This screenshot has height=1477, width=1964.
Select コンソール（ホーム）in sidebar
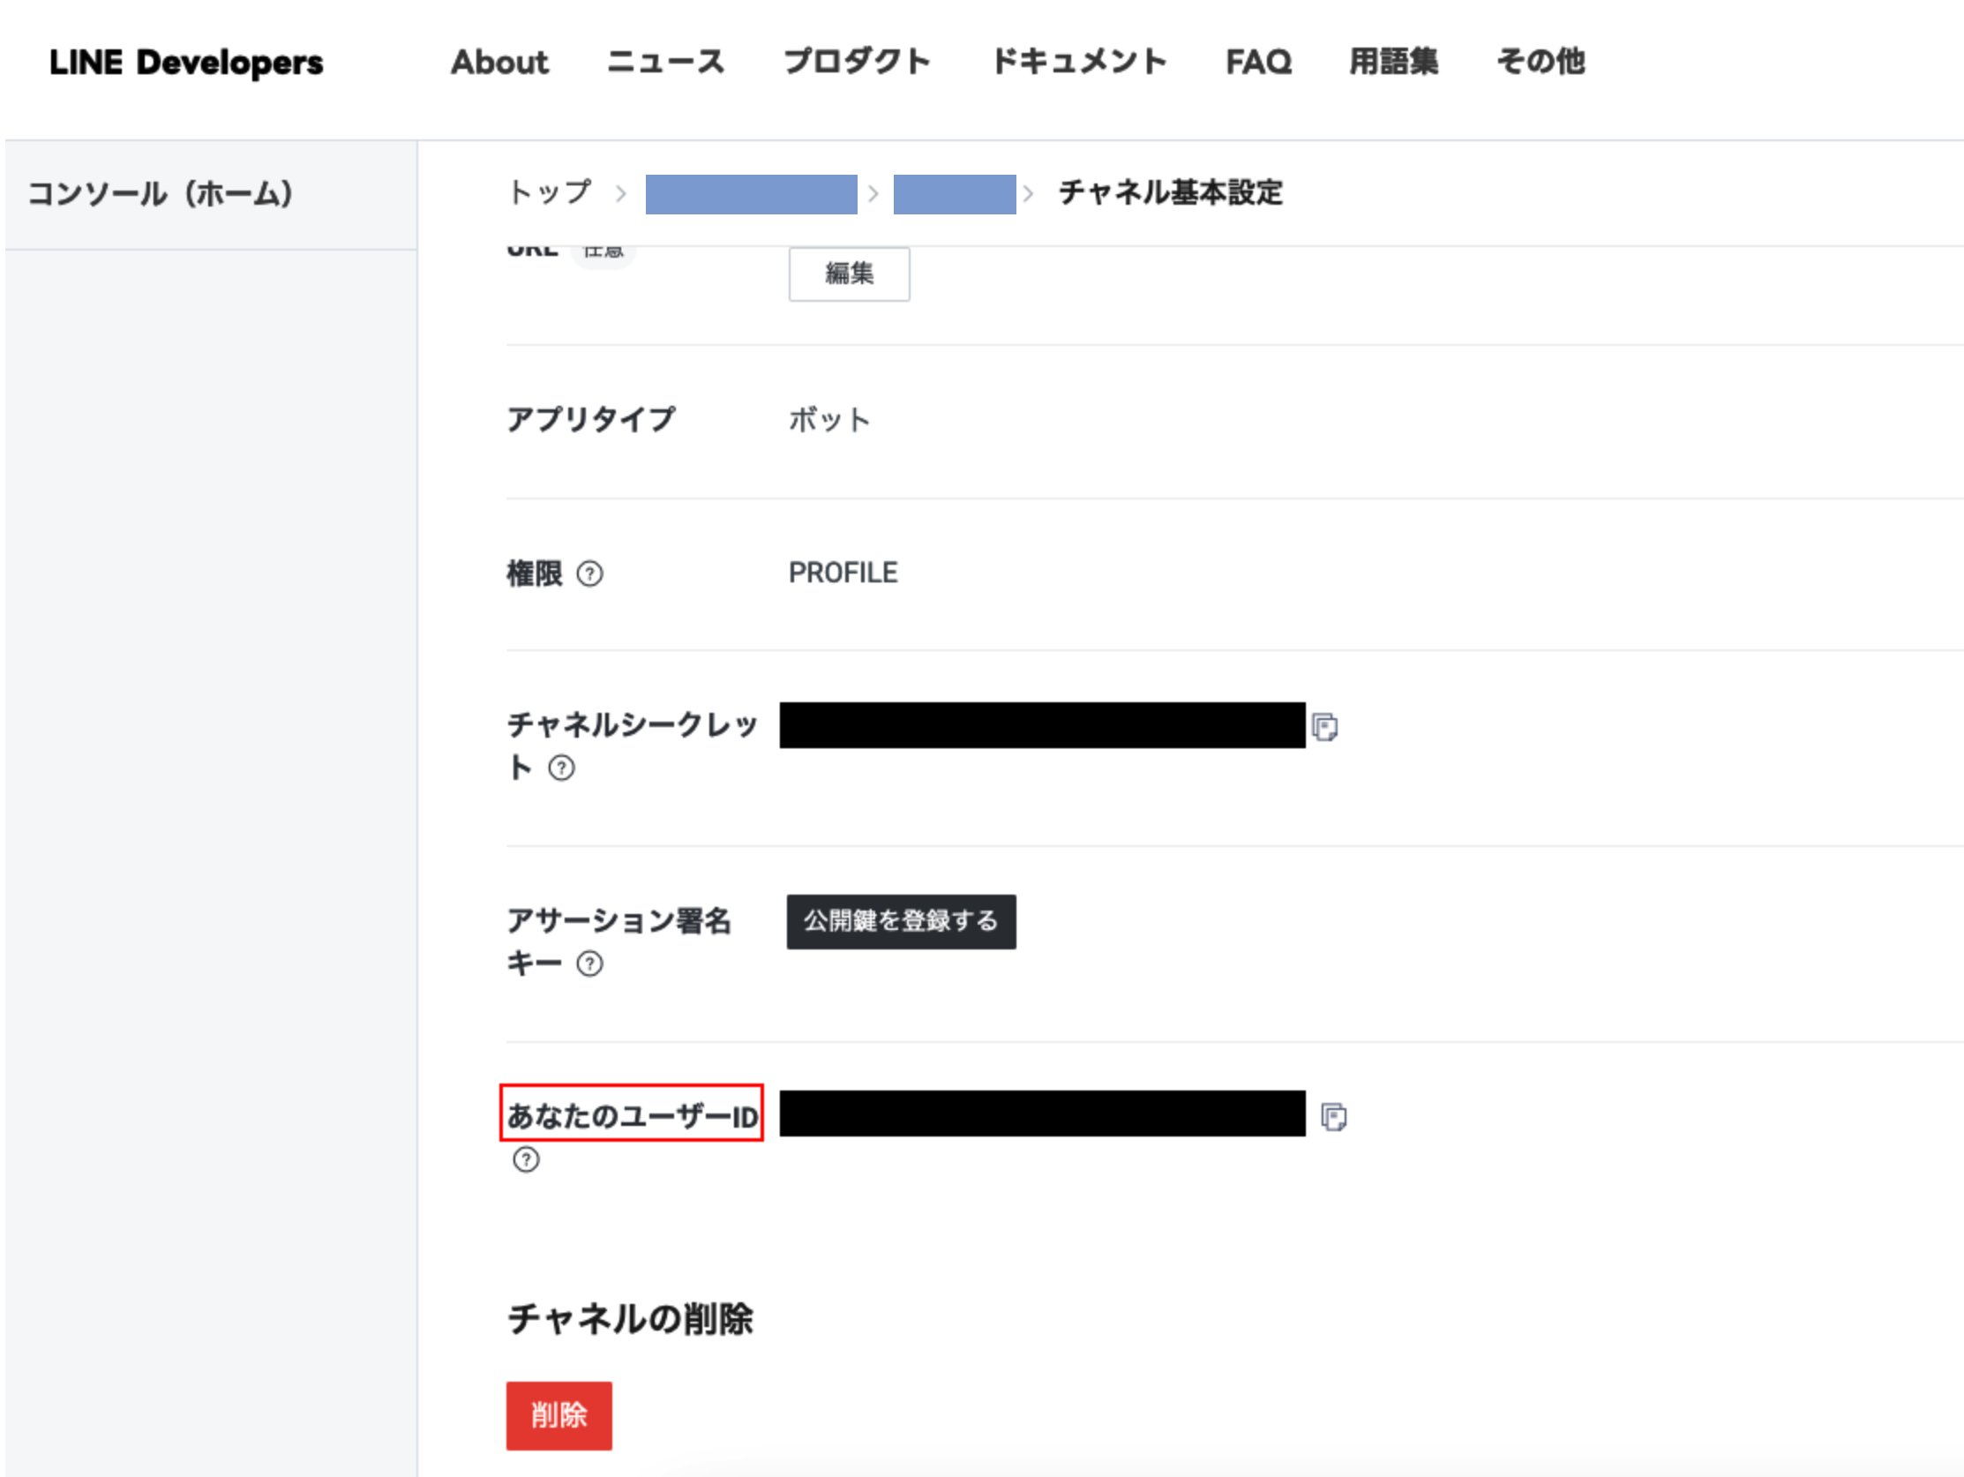(x=161, y=193)
